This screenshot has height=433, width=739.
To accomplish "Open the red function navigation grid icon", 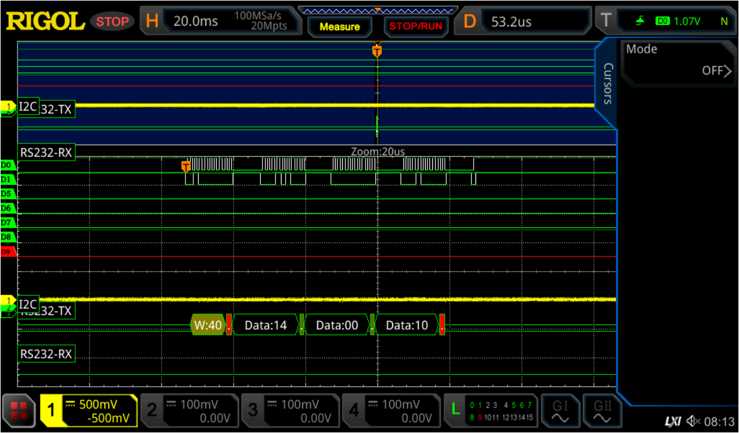I will pos(19,410).
